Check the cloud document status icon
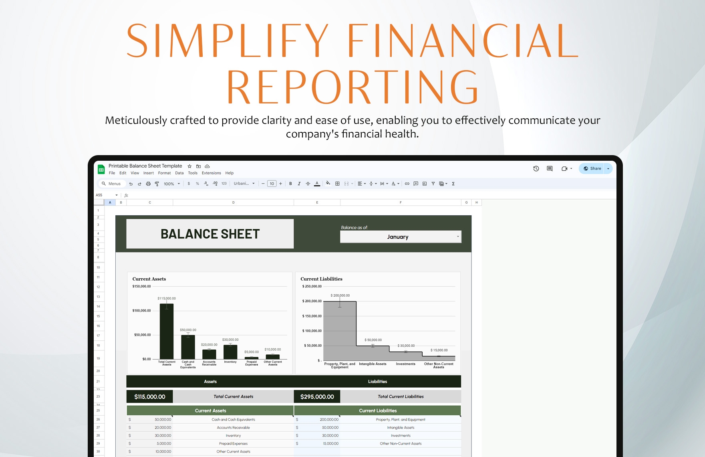Image resolution: width=705 pixels, height=457 pixels. pyautogui.click(x=207, y=166)
